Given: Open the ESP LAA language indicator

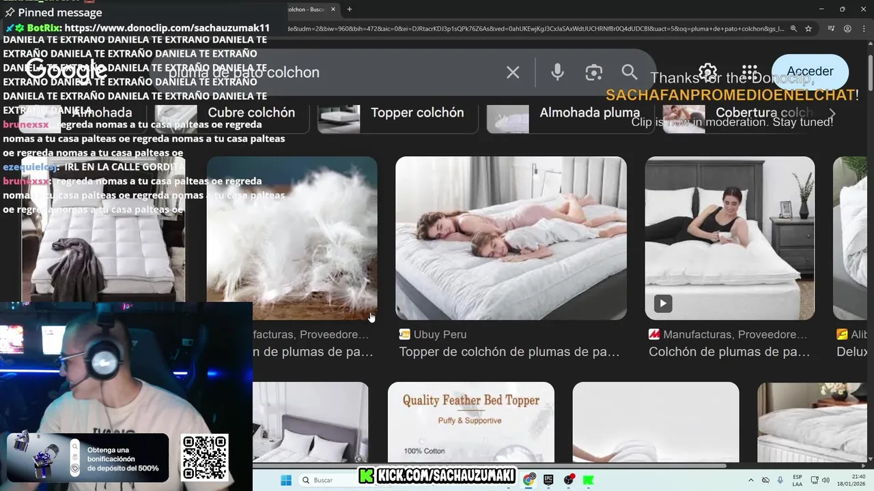Looking at the screenshot, I should pyautogui.click(x=798, y=480).
